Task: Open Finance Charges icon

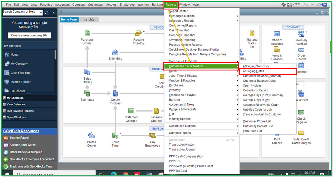Action: pyautogui.click(x=157, y=111)
